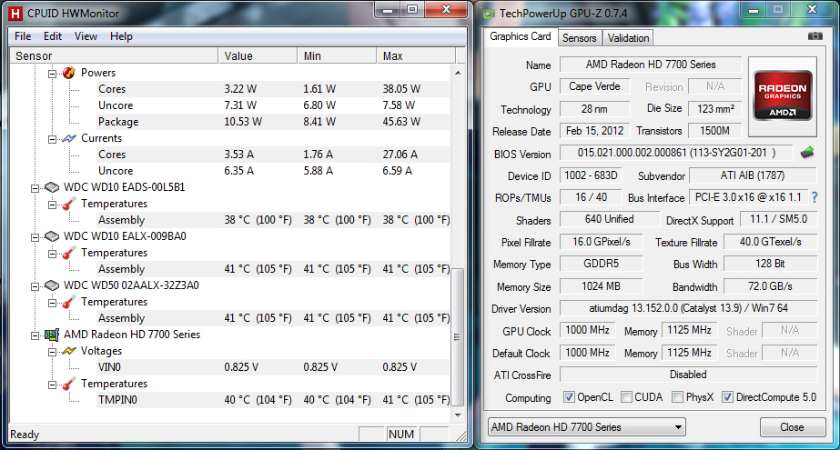Collapse the WDC WD50 02AALX-32Z3A0 node

click(x=35, y=286)
